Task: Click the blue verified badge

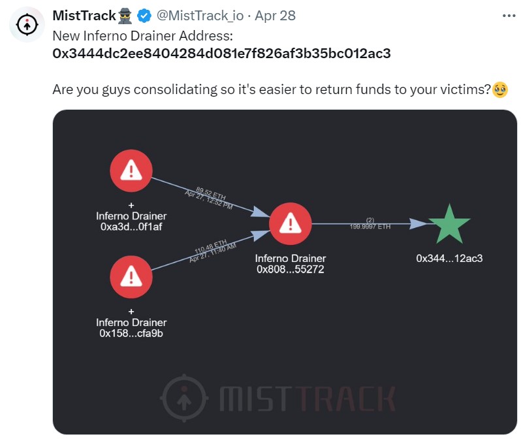Action: [x=144, y=16]
